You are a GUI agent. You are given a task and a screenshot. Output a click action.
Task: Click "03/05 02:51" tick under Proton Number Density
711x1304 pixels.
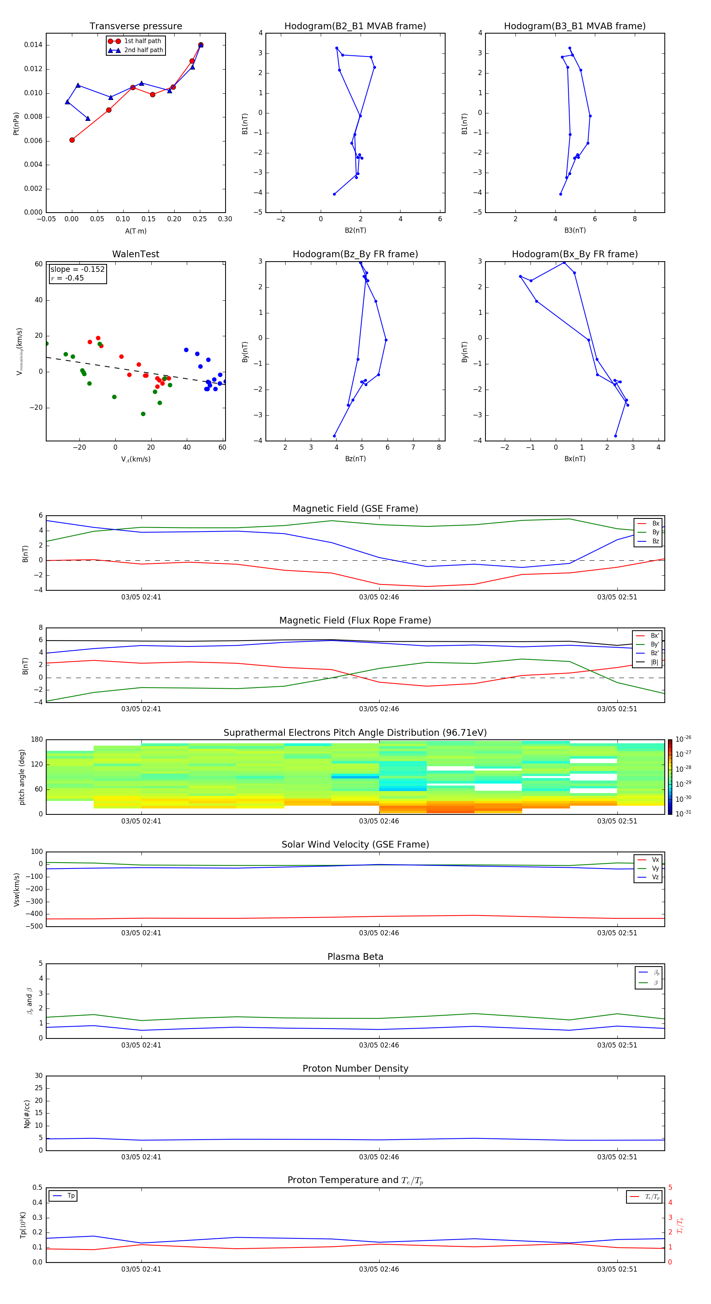617,1157
